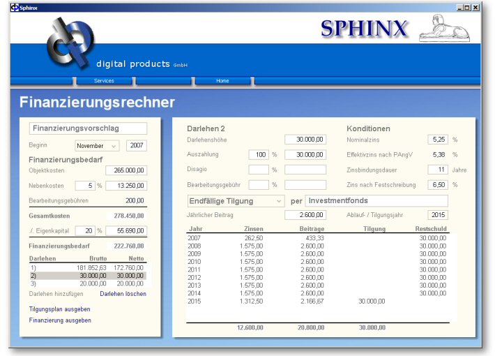Click the Jährlicher Beitrag field 2.600,00
The width and height of the screenshot is (495, 356).
pyautogui.click(x=305, y=215)
